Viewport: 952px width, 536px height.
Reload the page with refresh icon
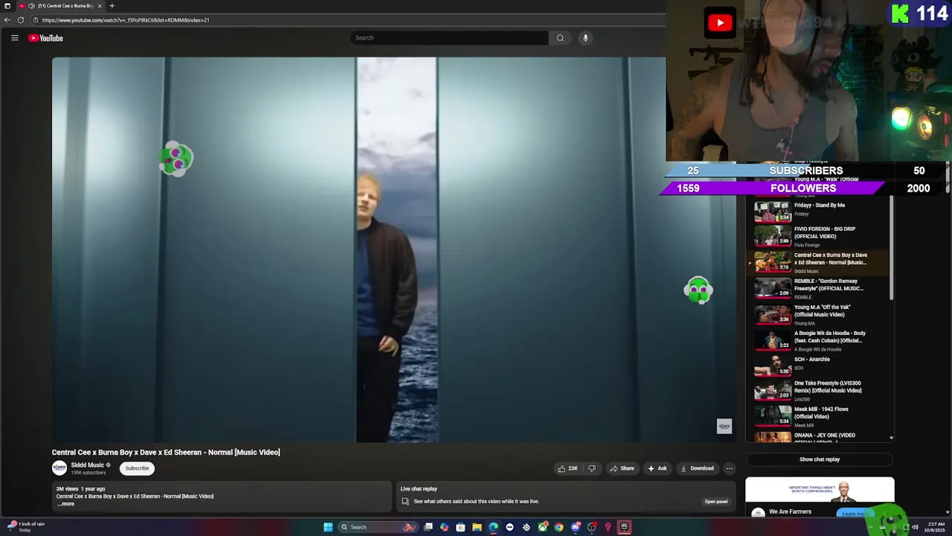coord(21,20)
